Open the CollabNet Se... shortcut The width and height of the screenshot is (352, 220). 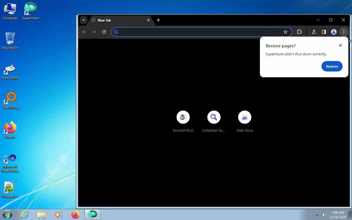coord(214,121)
